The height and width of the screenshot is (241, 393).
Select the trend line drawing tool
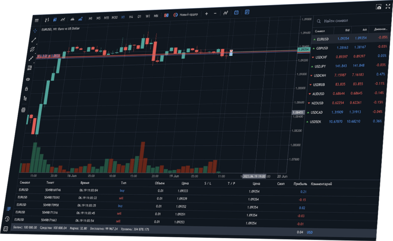pos(33,40)
